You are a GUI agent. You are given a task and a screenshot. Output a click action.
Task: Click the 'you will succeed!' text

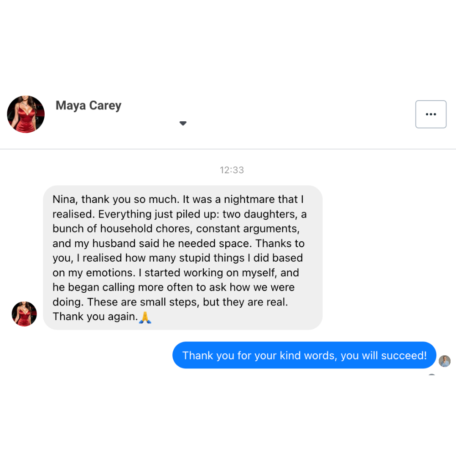tap(383, 356)
